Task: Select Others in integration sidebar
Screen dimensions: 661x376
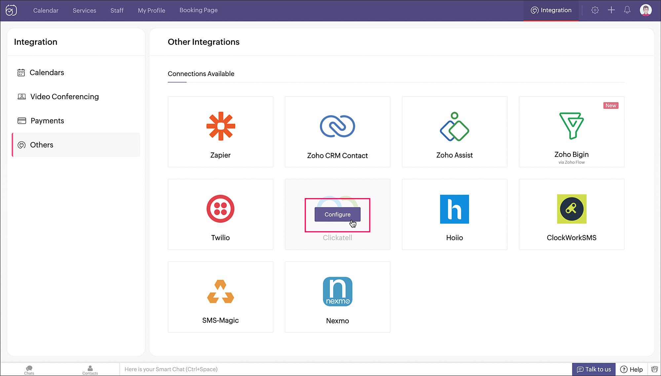Action: 76,145
